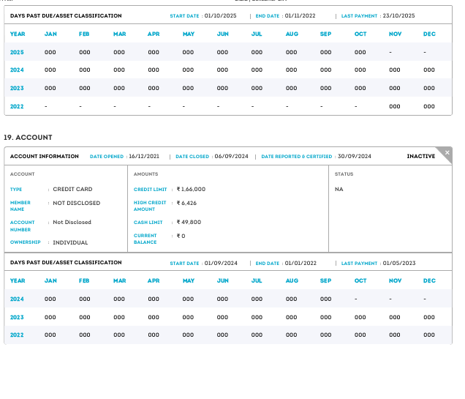Click the DATE CLOSED label
This screenshot has width=465, height=399.
[x=192, y=157]
